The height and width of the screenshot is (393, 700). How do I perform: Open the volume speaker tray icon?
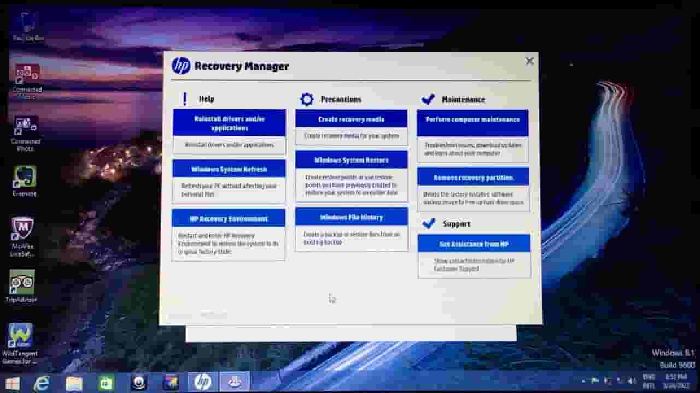[632, 380]
